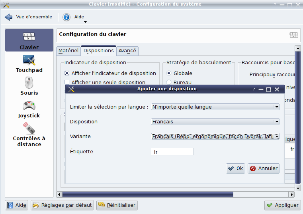303x214 pixels.
Task: Enable Afficher une seule disposition
Action: [x=67, y=83]
